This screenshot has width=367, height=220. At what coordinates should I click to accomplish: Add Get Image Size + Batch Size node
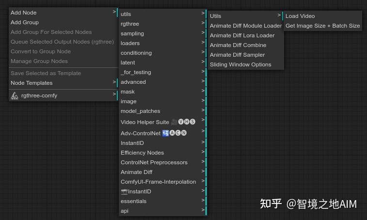[323, 26]
